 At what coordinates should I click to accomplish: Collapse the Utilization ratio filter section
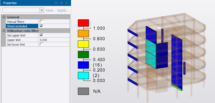(4, 31)
